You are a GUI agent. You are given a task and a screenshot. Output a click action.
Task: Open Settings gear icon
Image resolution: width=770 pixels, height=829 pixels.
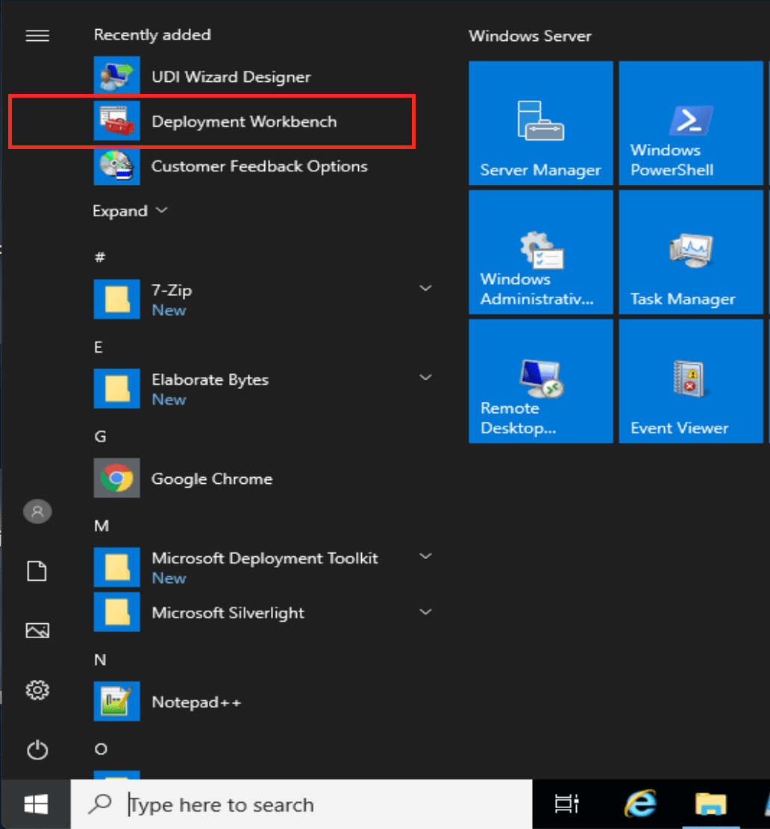[37, 690]
